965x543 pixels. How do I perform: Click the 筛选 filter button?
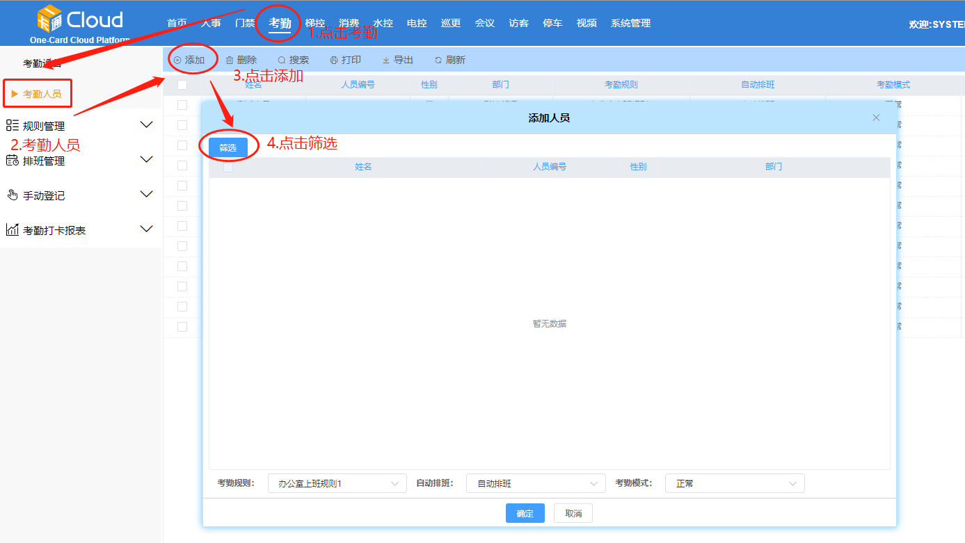point(229,147)
